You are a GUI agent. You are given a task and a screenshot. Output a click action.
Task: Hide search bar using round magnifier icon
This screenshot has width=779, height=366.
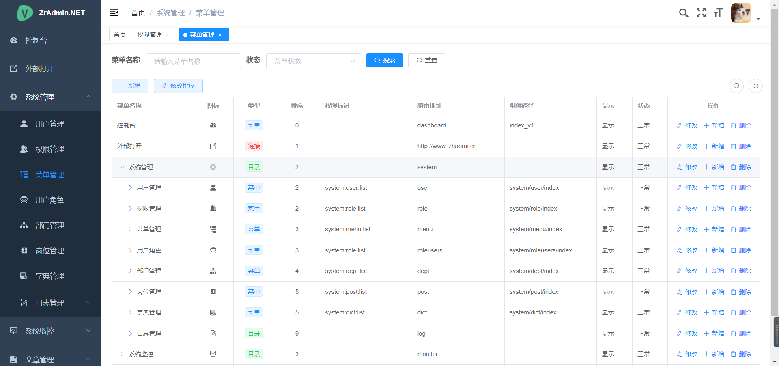(736, 86)
